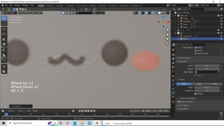Screen dimensions: 224x126
Task: Select Object bevel mode button
Action: 199,84
